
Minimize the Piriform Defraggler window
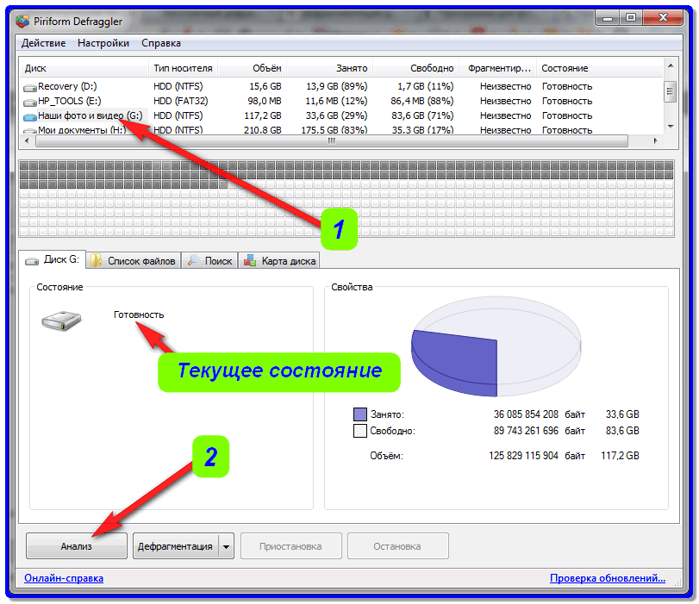pos(607,18)
